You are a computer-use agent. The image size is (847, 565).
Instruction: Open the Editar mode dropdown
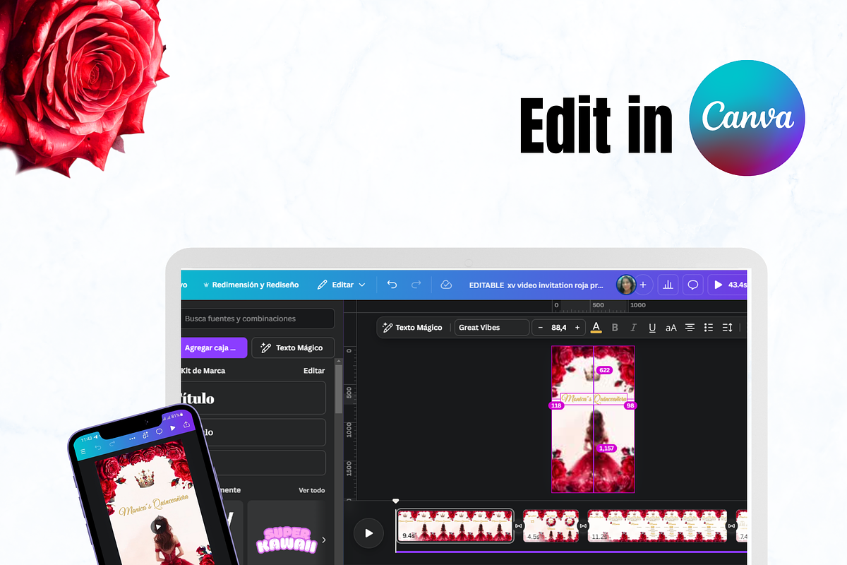(342, 285)
